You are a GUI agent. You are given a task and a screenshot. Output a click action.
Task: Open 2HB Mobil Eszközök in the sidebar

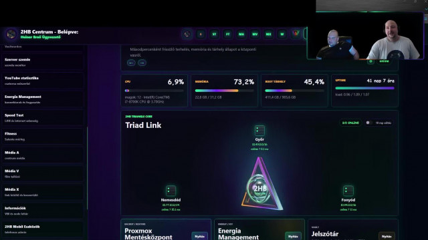[43, 229]
